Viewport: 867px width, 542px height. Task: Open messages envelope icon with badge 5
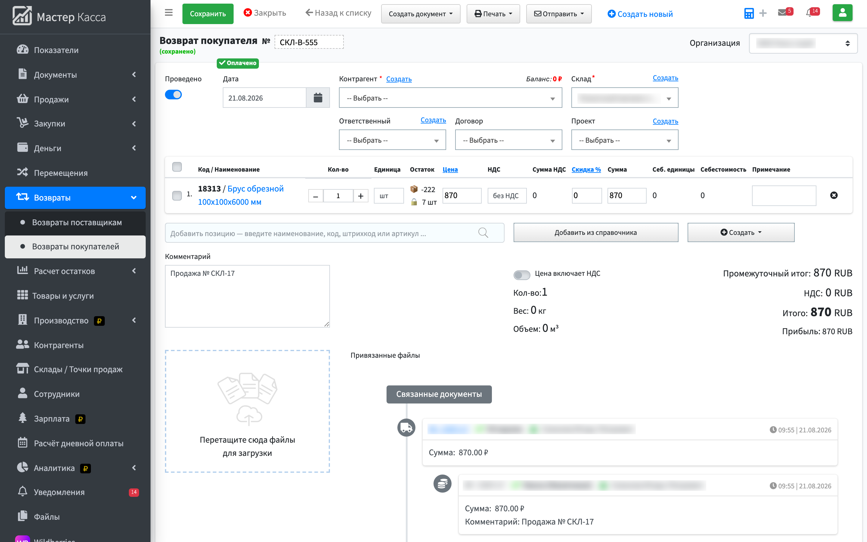785,12
